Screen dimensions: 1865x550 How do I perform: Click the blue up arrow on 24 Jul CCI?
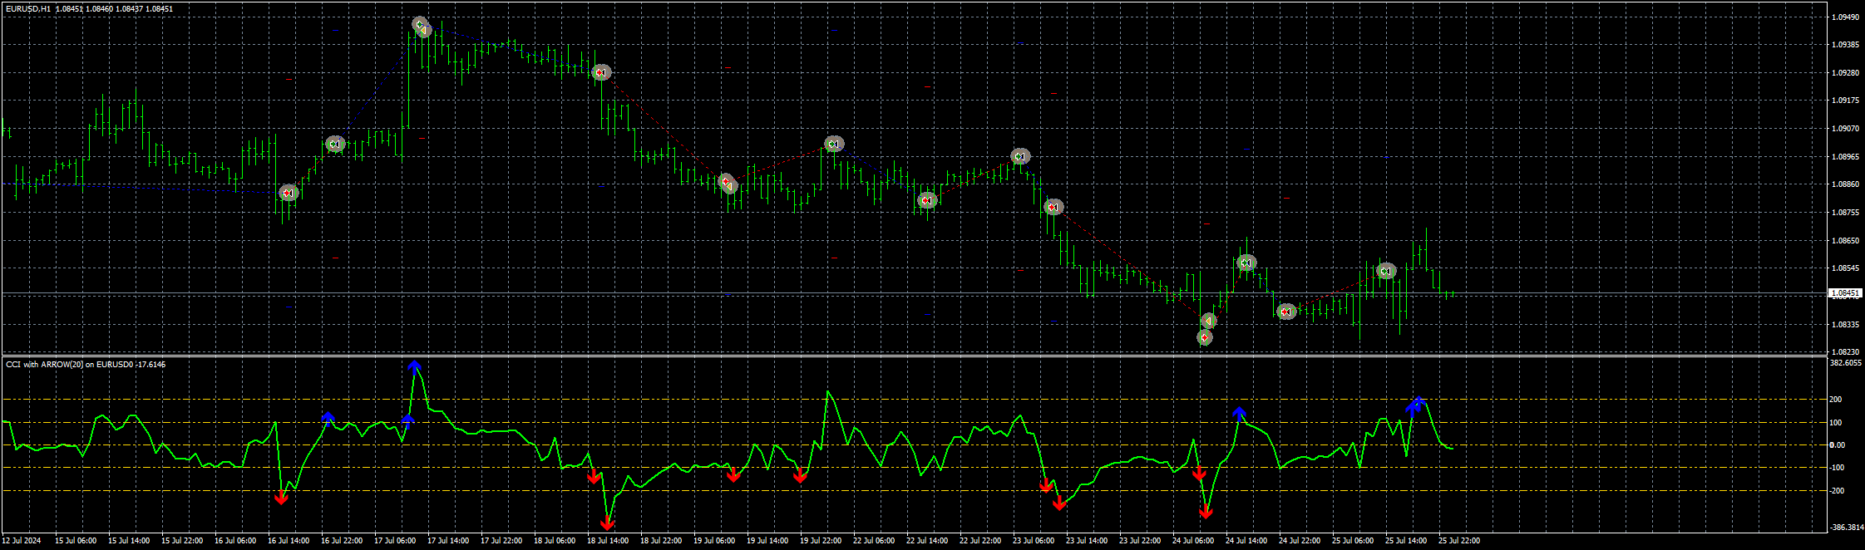click(1239, 413)
